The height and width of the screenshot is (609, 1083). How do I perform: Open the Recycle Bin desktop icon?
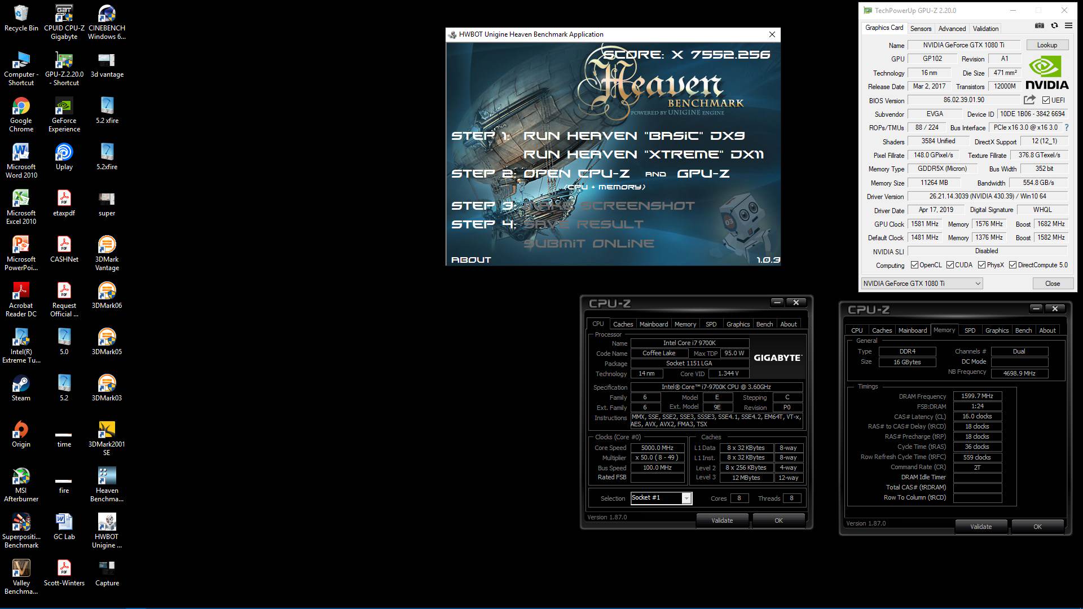21,18
